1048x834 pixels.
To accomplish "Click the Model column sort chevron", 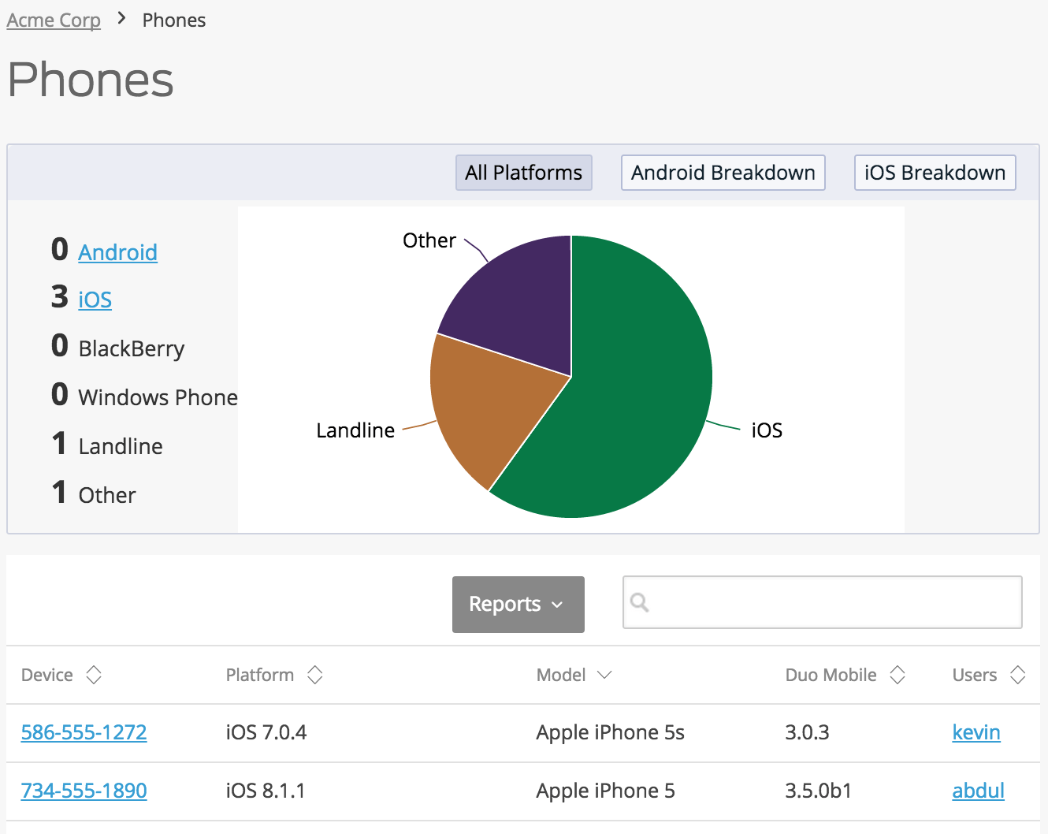I will (604, 675).
